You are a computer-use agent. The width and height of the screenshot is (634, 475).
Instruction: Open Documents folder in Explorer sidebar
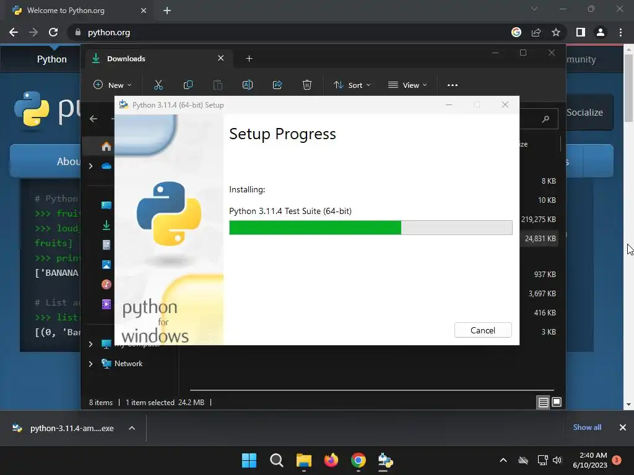(106, 245)
